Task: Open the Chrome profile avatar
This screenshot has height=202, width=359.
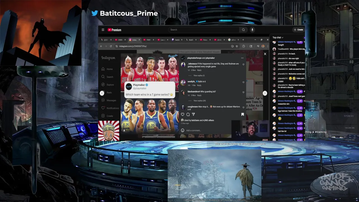Action: [x=263, y=46]
